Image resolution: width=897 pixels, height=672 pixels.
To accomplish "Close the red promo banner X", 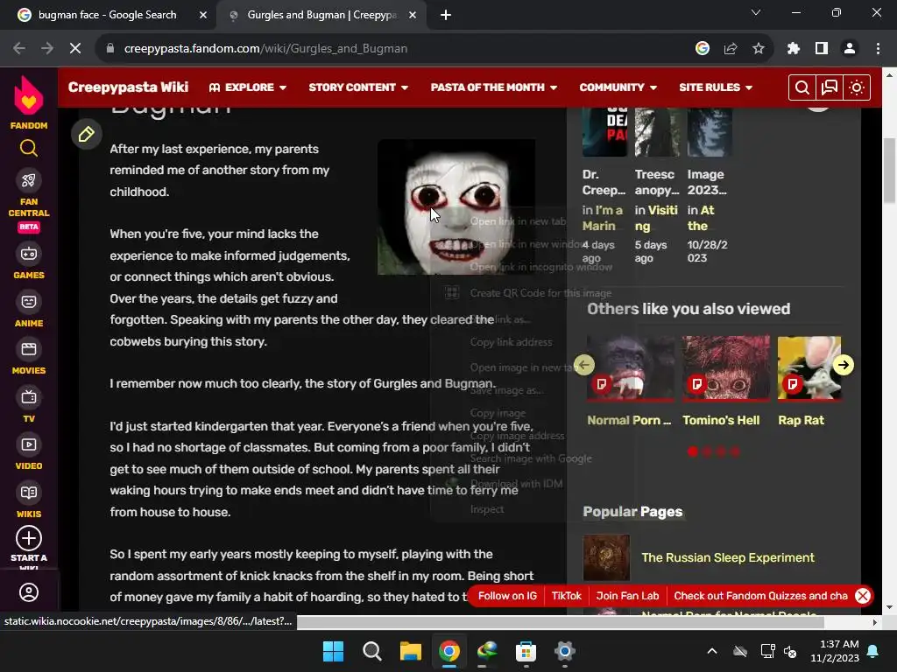I will click(863, 595).
